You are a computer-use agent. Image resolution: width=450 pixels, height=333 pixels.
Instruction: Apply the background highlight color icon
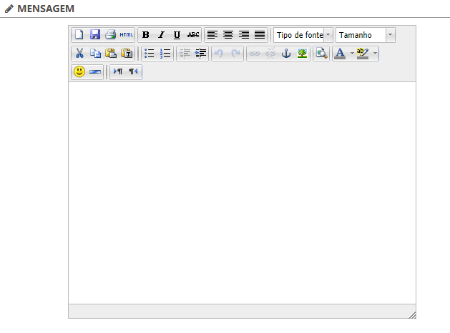(363, 54)
